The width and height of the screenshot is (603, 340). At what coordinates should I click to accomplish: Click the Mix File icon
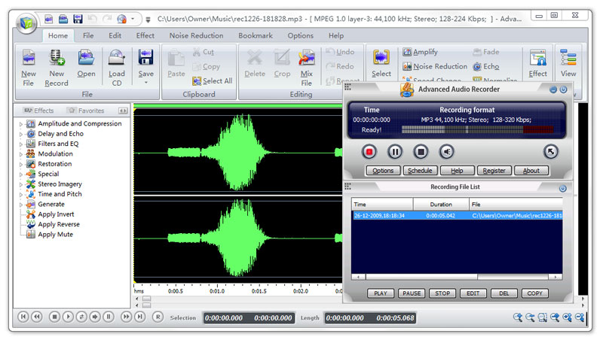tap(306, 59)
